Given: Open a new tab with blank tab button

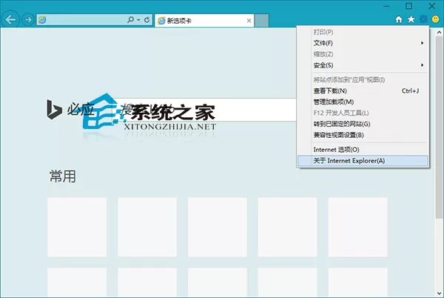Looking at the screenshot, I should 262,21.
